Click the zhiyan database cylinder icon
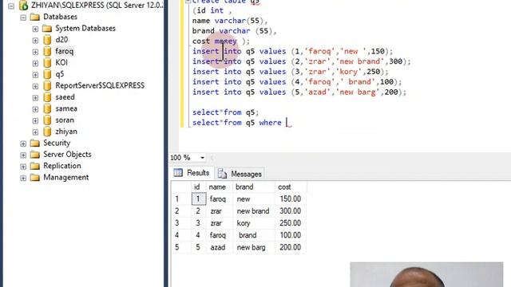The height and width of the screenshot is (287, 511). click(47, 132)
